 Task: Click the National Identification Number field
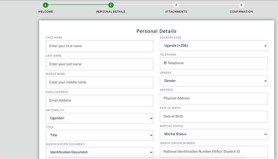coord(214,152)
